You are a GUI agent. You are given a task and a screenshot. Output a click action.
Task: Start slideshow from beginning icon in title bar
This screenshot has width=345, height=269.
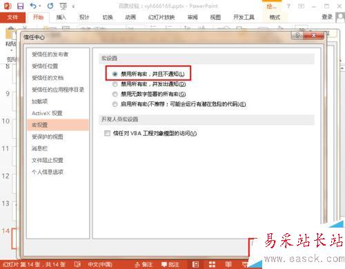(x=63, y=6)
